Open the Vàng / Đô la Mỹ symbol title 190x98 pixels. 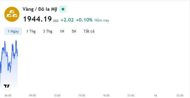click(40, 9)
